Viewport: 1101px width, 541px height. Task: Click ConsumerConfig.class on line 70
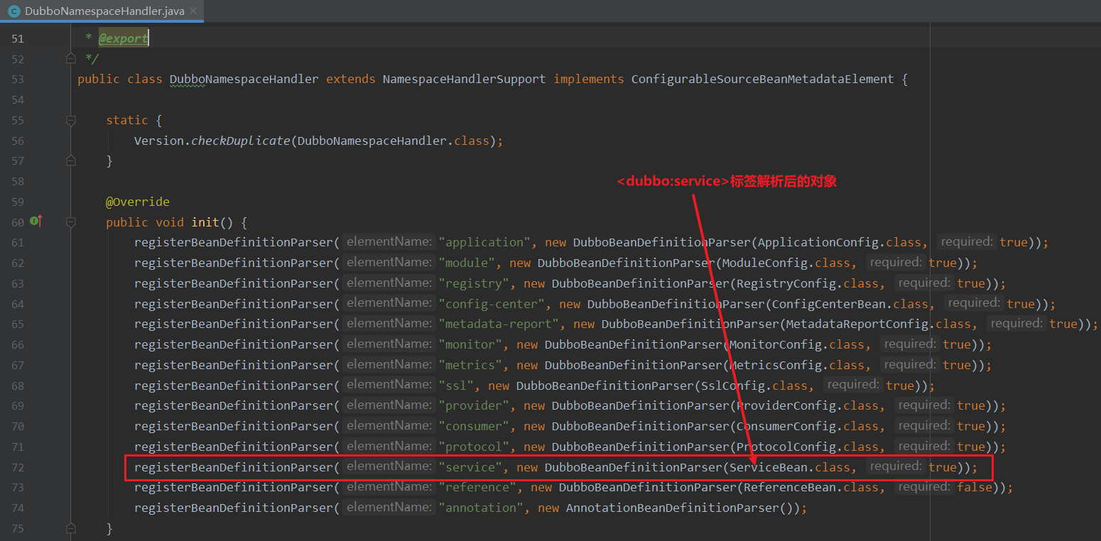coord(808,426)
